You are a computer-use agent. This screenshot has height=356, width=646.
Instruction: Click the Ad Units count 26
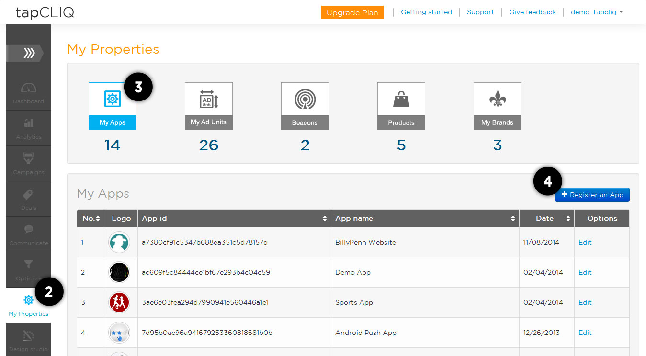tap(209, 145)
